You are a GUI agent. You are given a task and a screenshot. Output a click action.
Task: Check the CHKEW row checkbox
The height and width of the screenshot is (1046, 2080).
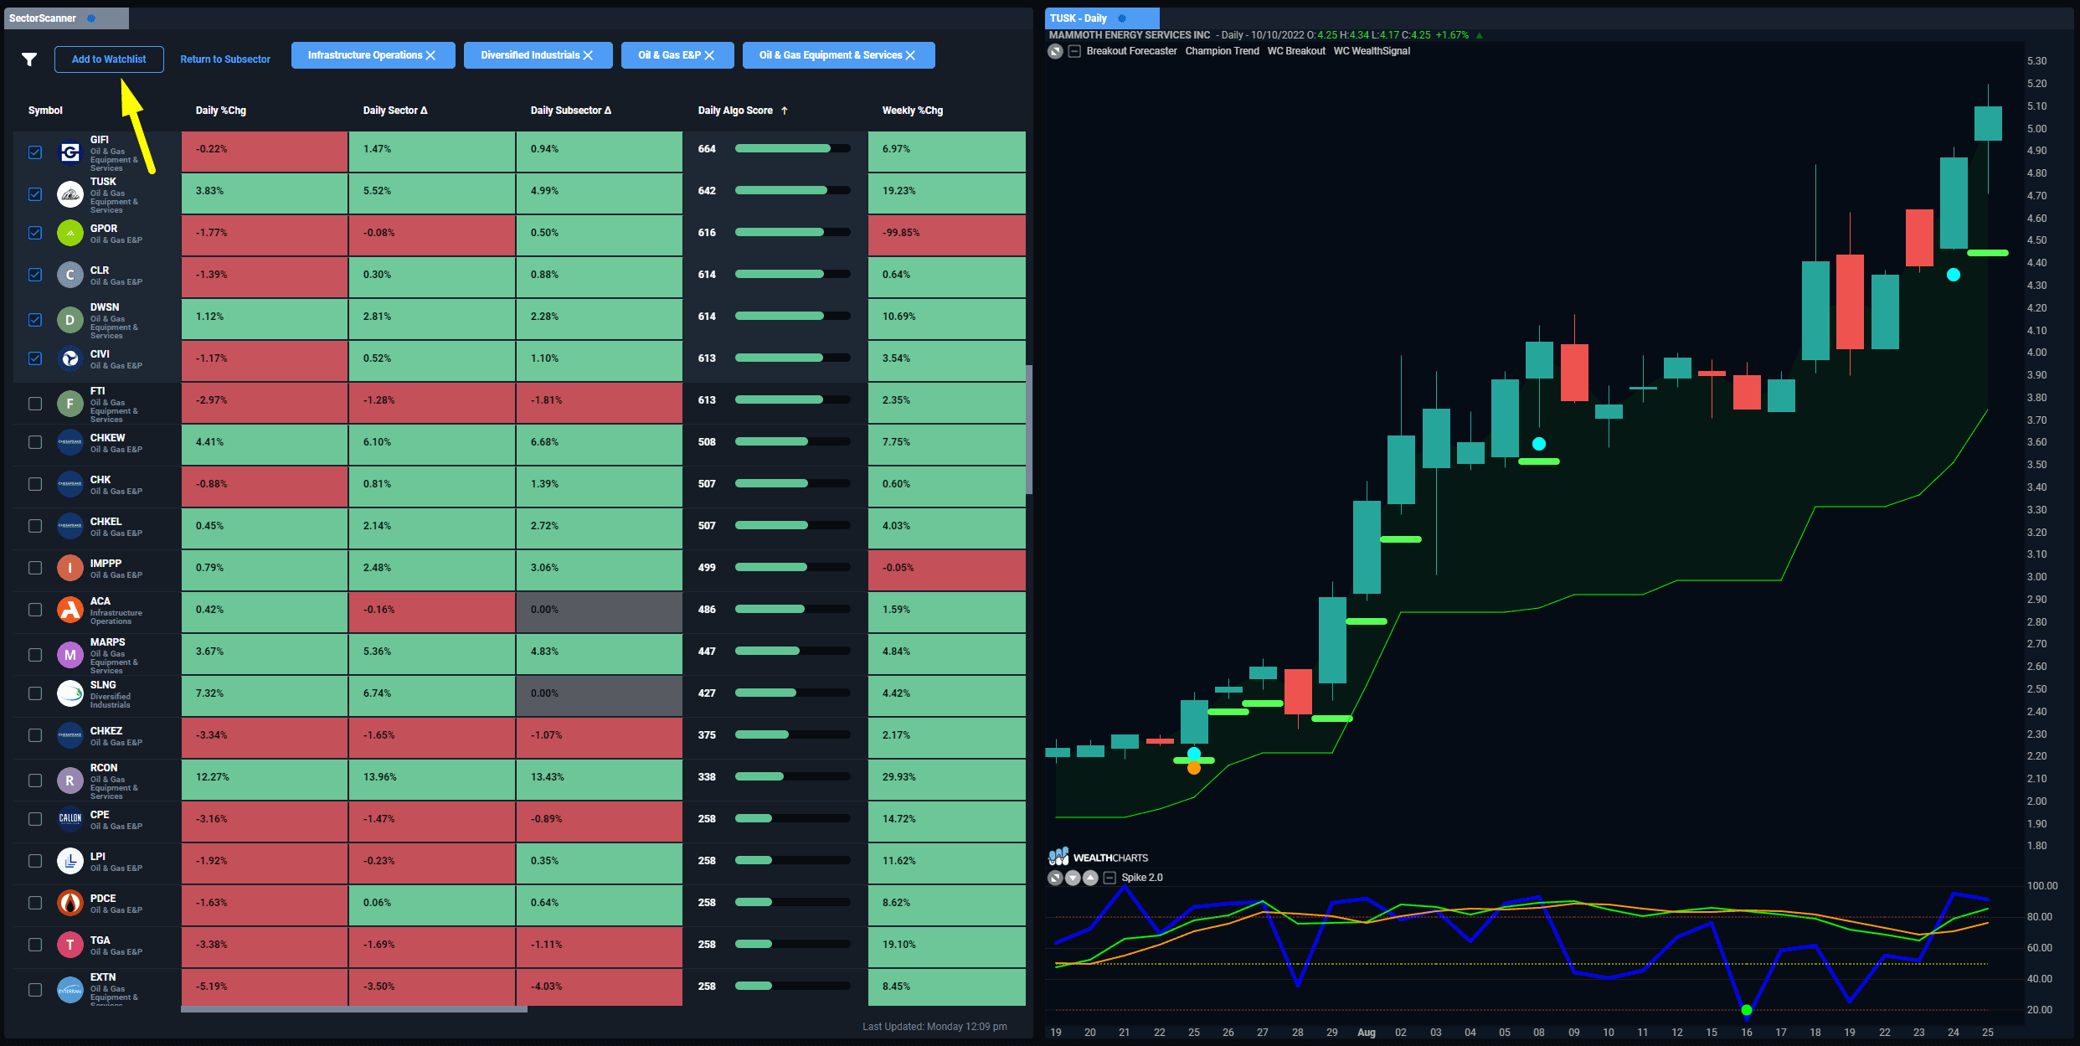pyautogui.click(x=35, y=442)
